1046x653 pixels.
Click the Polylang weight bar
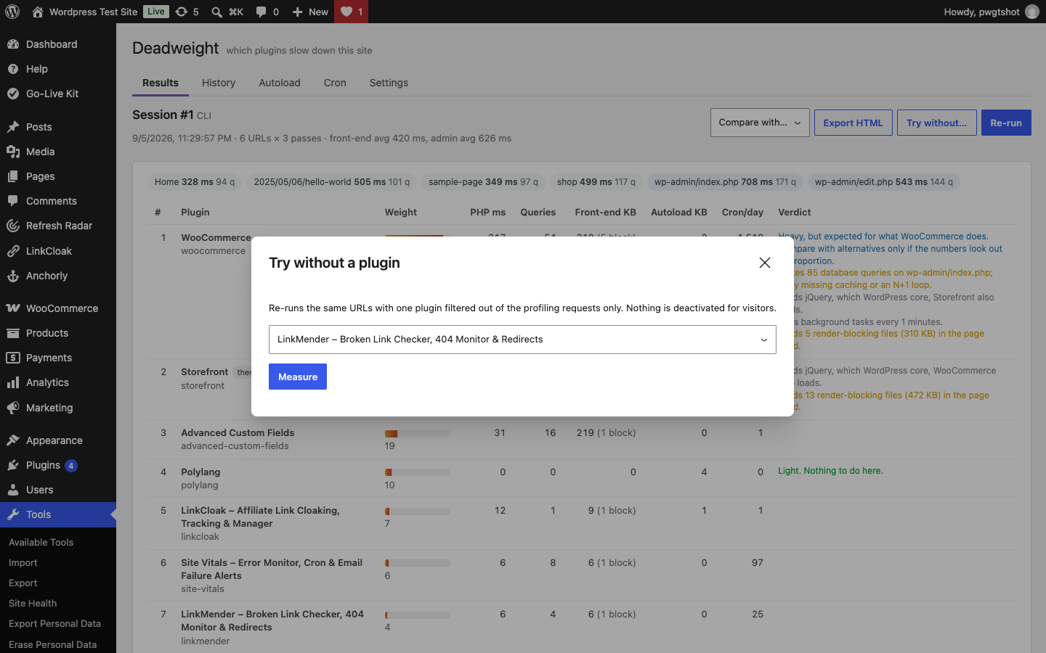[418, 472]
